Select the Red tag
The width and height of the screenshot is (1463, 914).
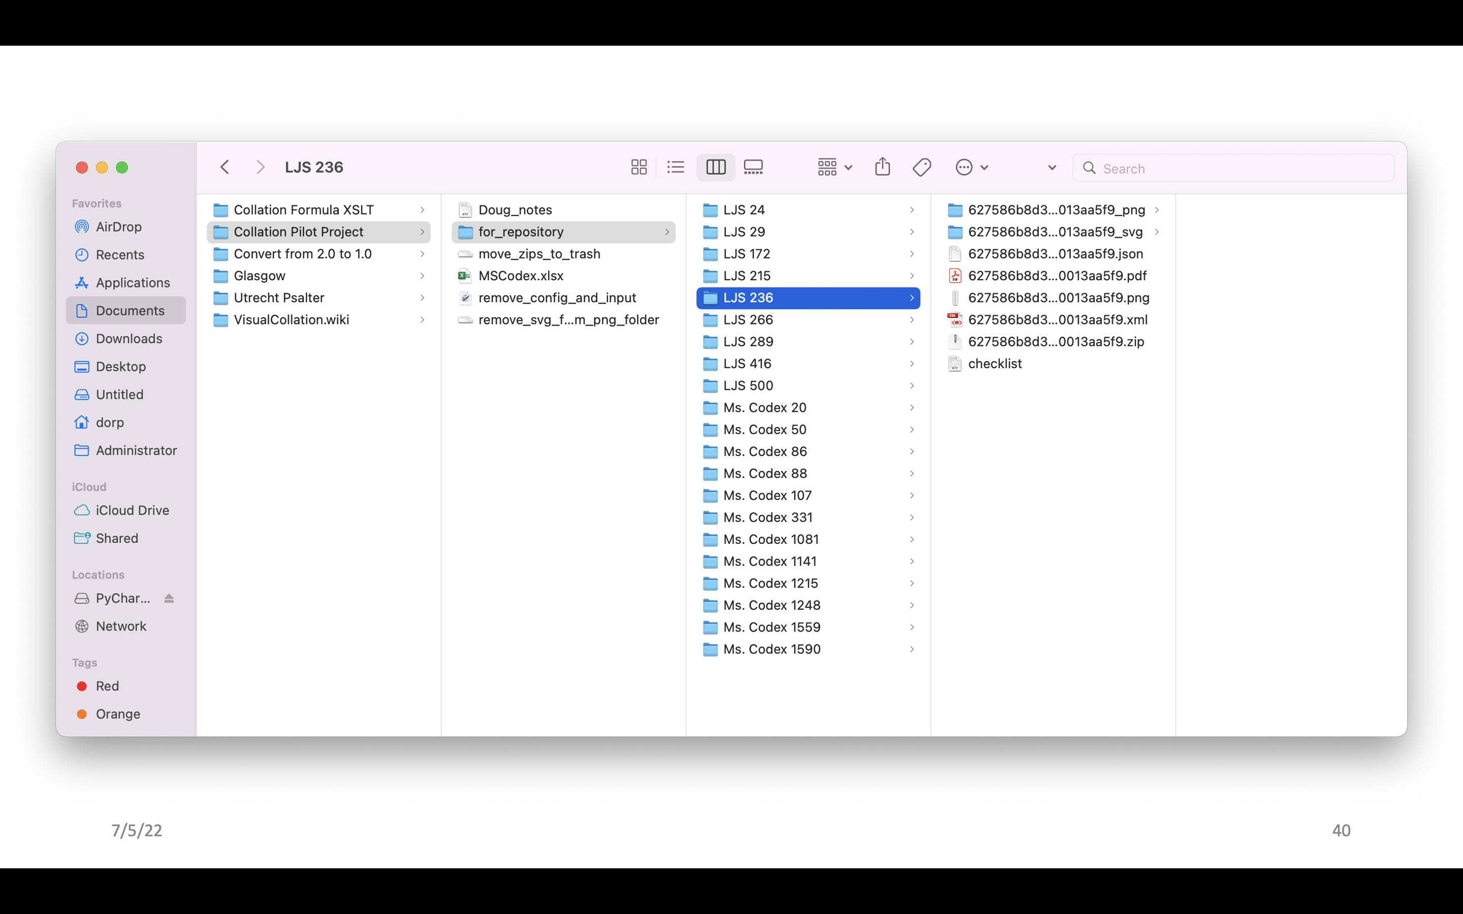126,686
